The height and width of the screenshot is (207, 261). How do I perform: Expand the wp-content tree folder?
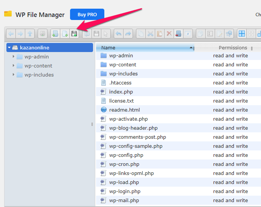pos(14,66)
